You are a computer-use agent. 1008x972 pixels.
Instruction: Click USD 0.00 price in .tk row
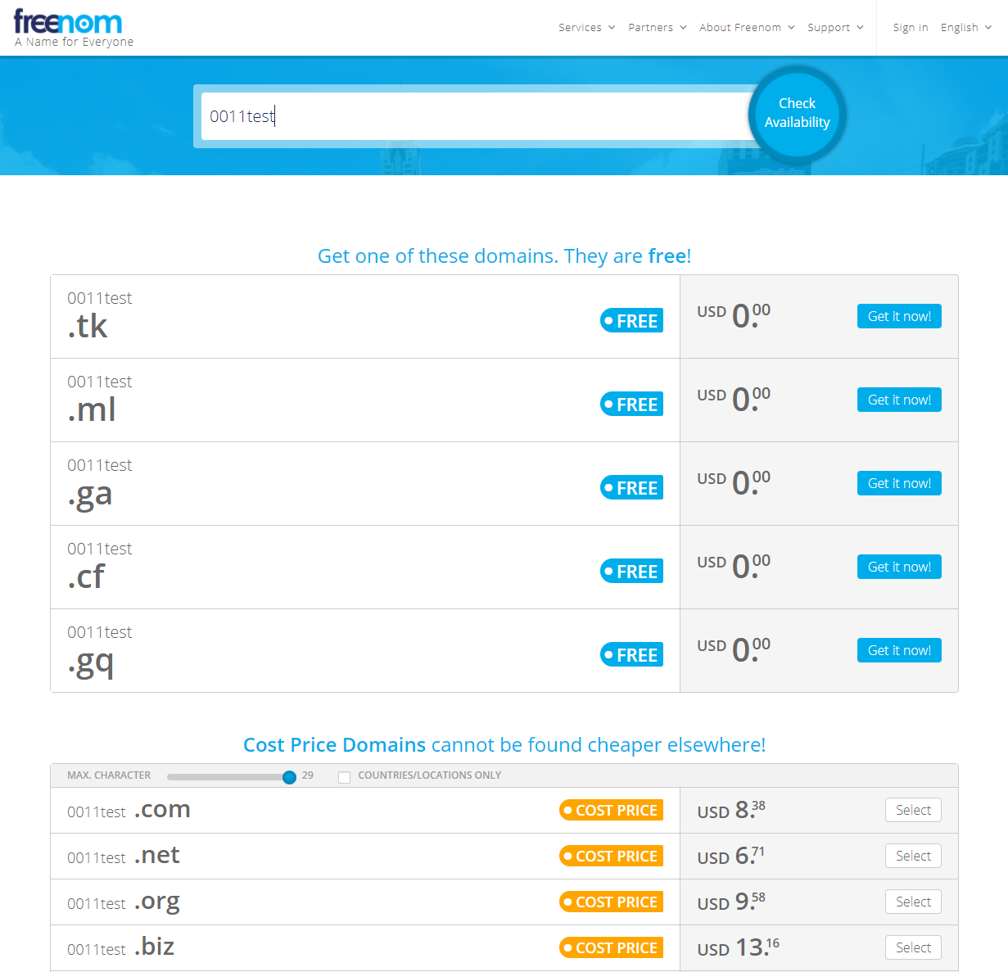(x=734, y=315)
